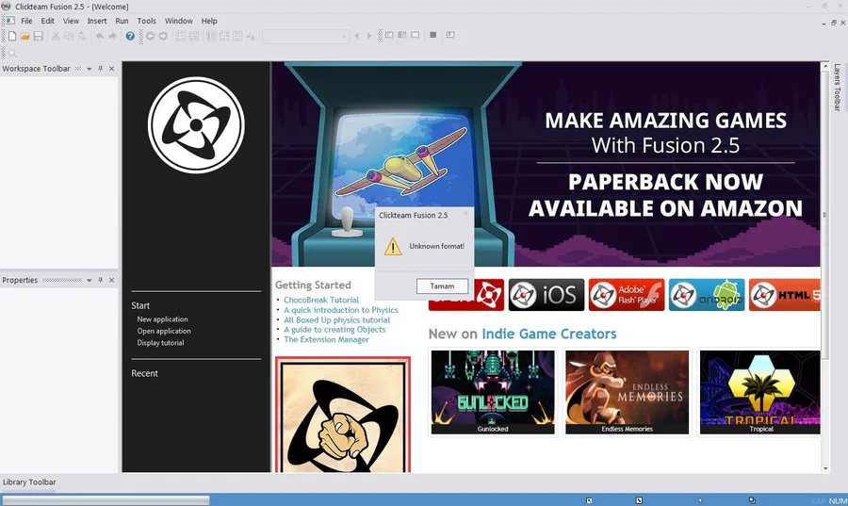
Task: Open Properties panel options dropdown arrow
Action: point(89,280)
